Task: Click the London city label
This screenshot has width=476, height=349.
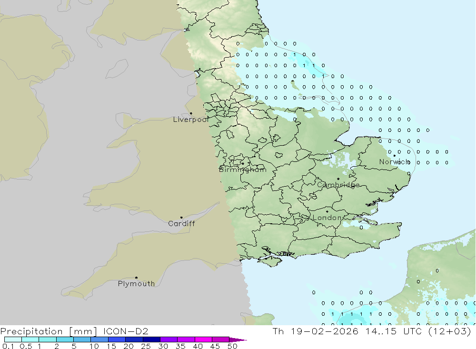Action: [x=327, y=218]
